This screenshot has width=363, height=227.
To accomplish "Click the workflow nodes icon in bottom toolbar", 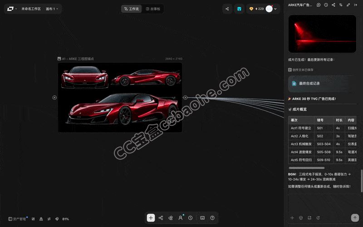I will tap(161, 218).
